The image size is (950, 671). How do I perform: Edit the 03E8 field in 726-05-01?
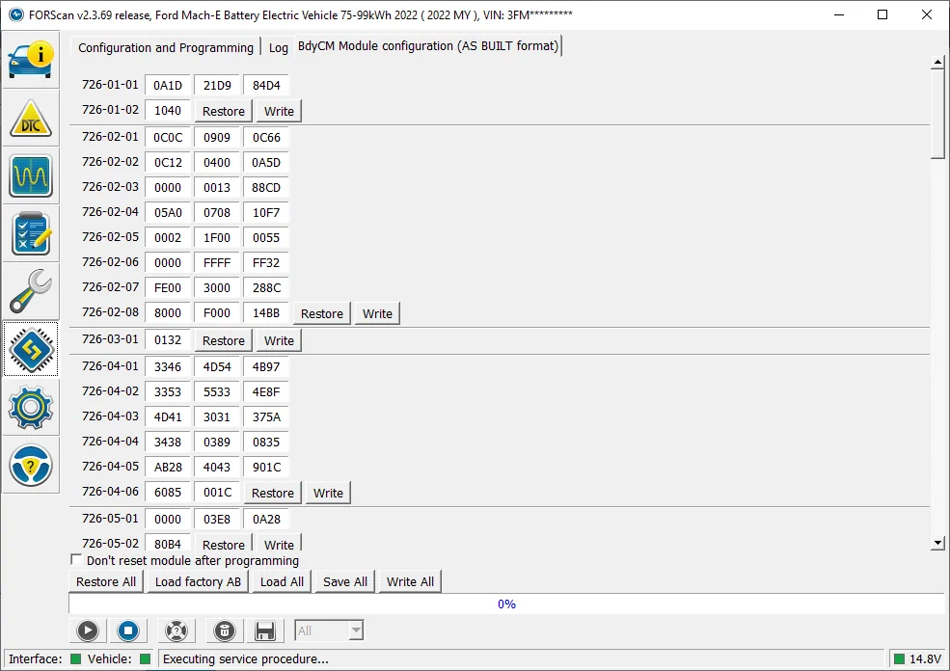click(217, 519)
